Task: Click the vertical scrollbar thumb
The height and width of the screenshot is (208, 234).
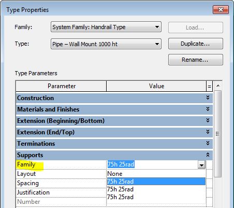Action: click(x=218, y=134)
